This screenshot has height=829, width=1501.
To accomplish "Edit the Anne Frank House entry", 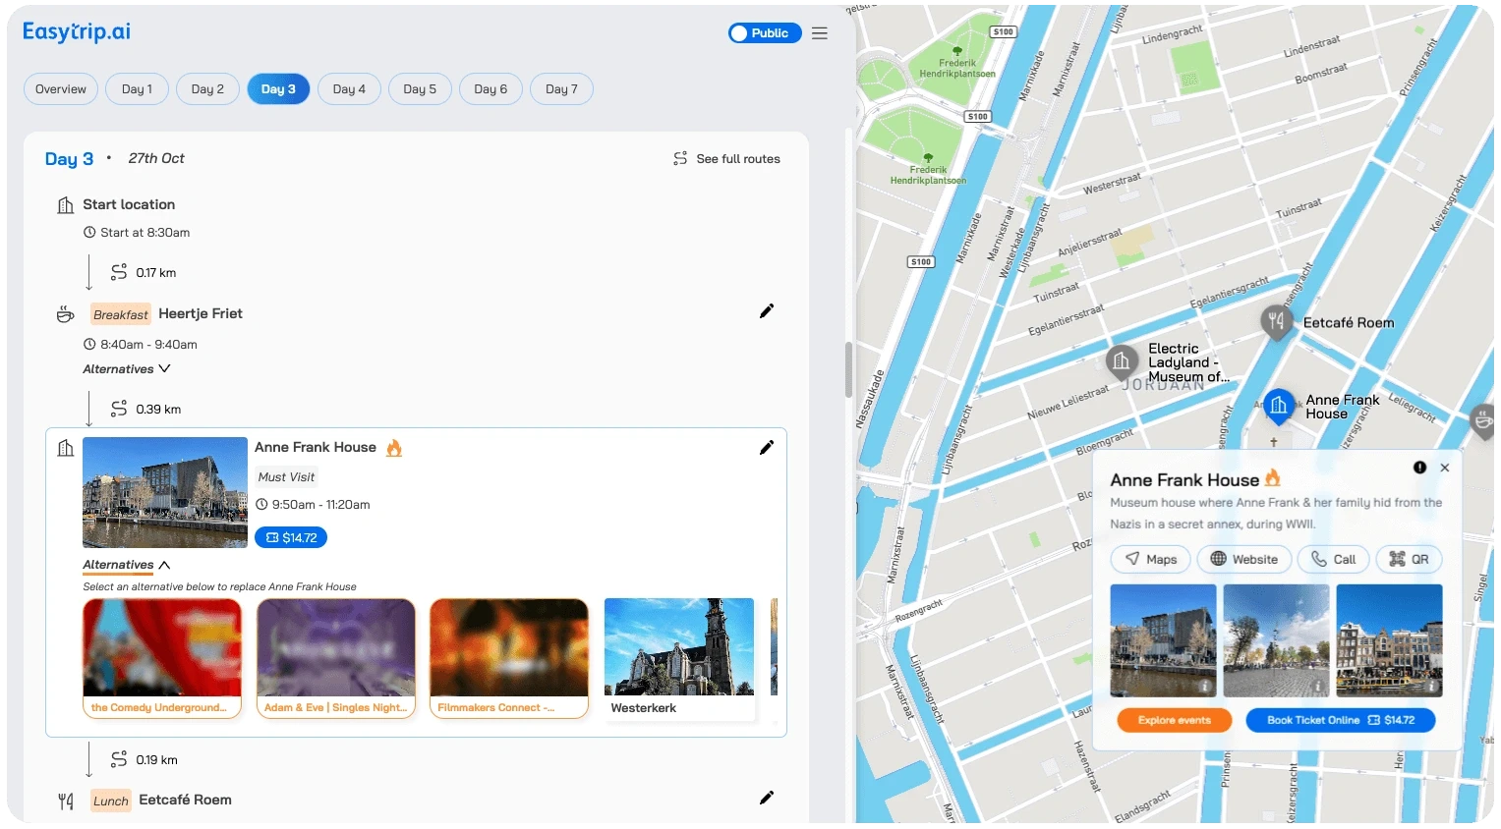I will (x=767, y=448).
